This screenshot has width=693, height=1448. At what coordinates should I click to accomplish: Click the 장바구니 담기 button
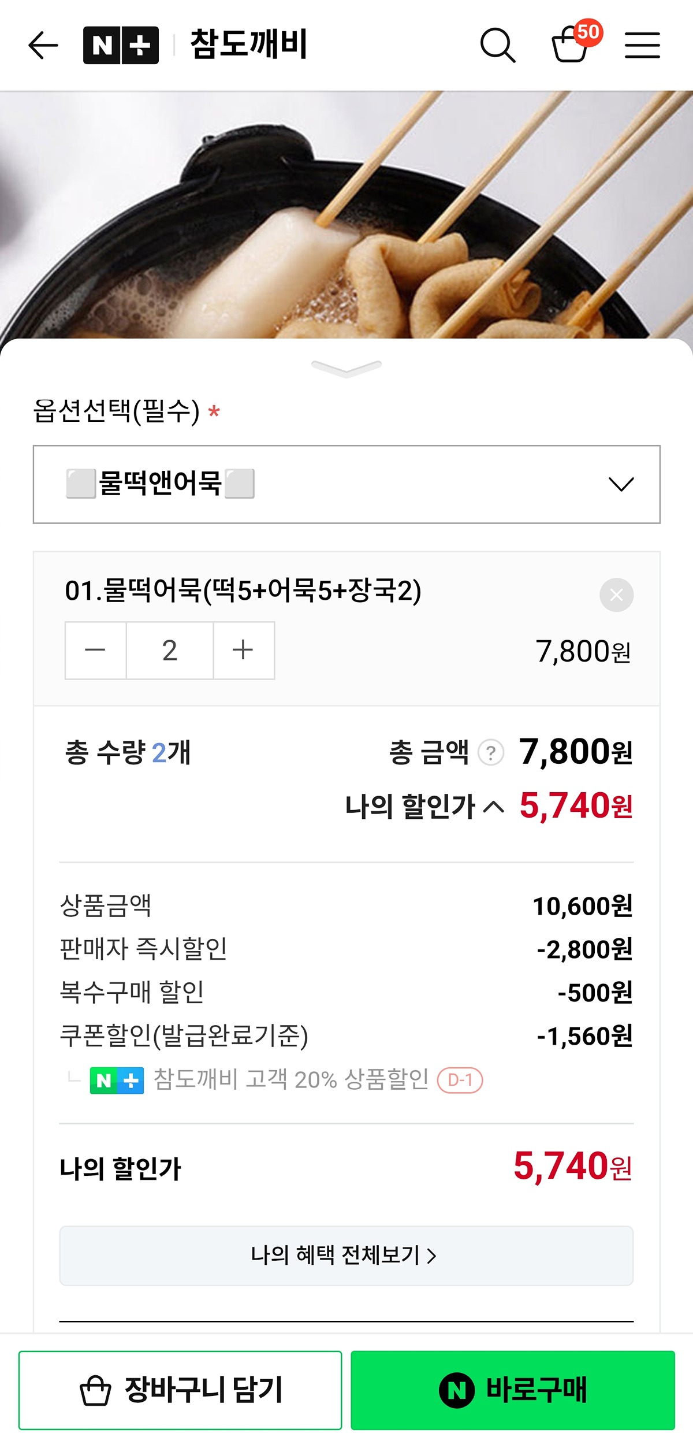coord(180,1390)
